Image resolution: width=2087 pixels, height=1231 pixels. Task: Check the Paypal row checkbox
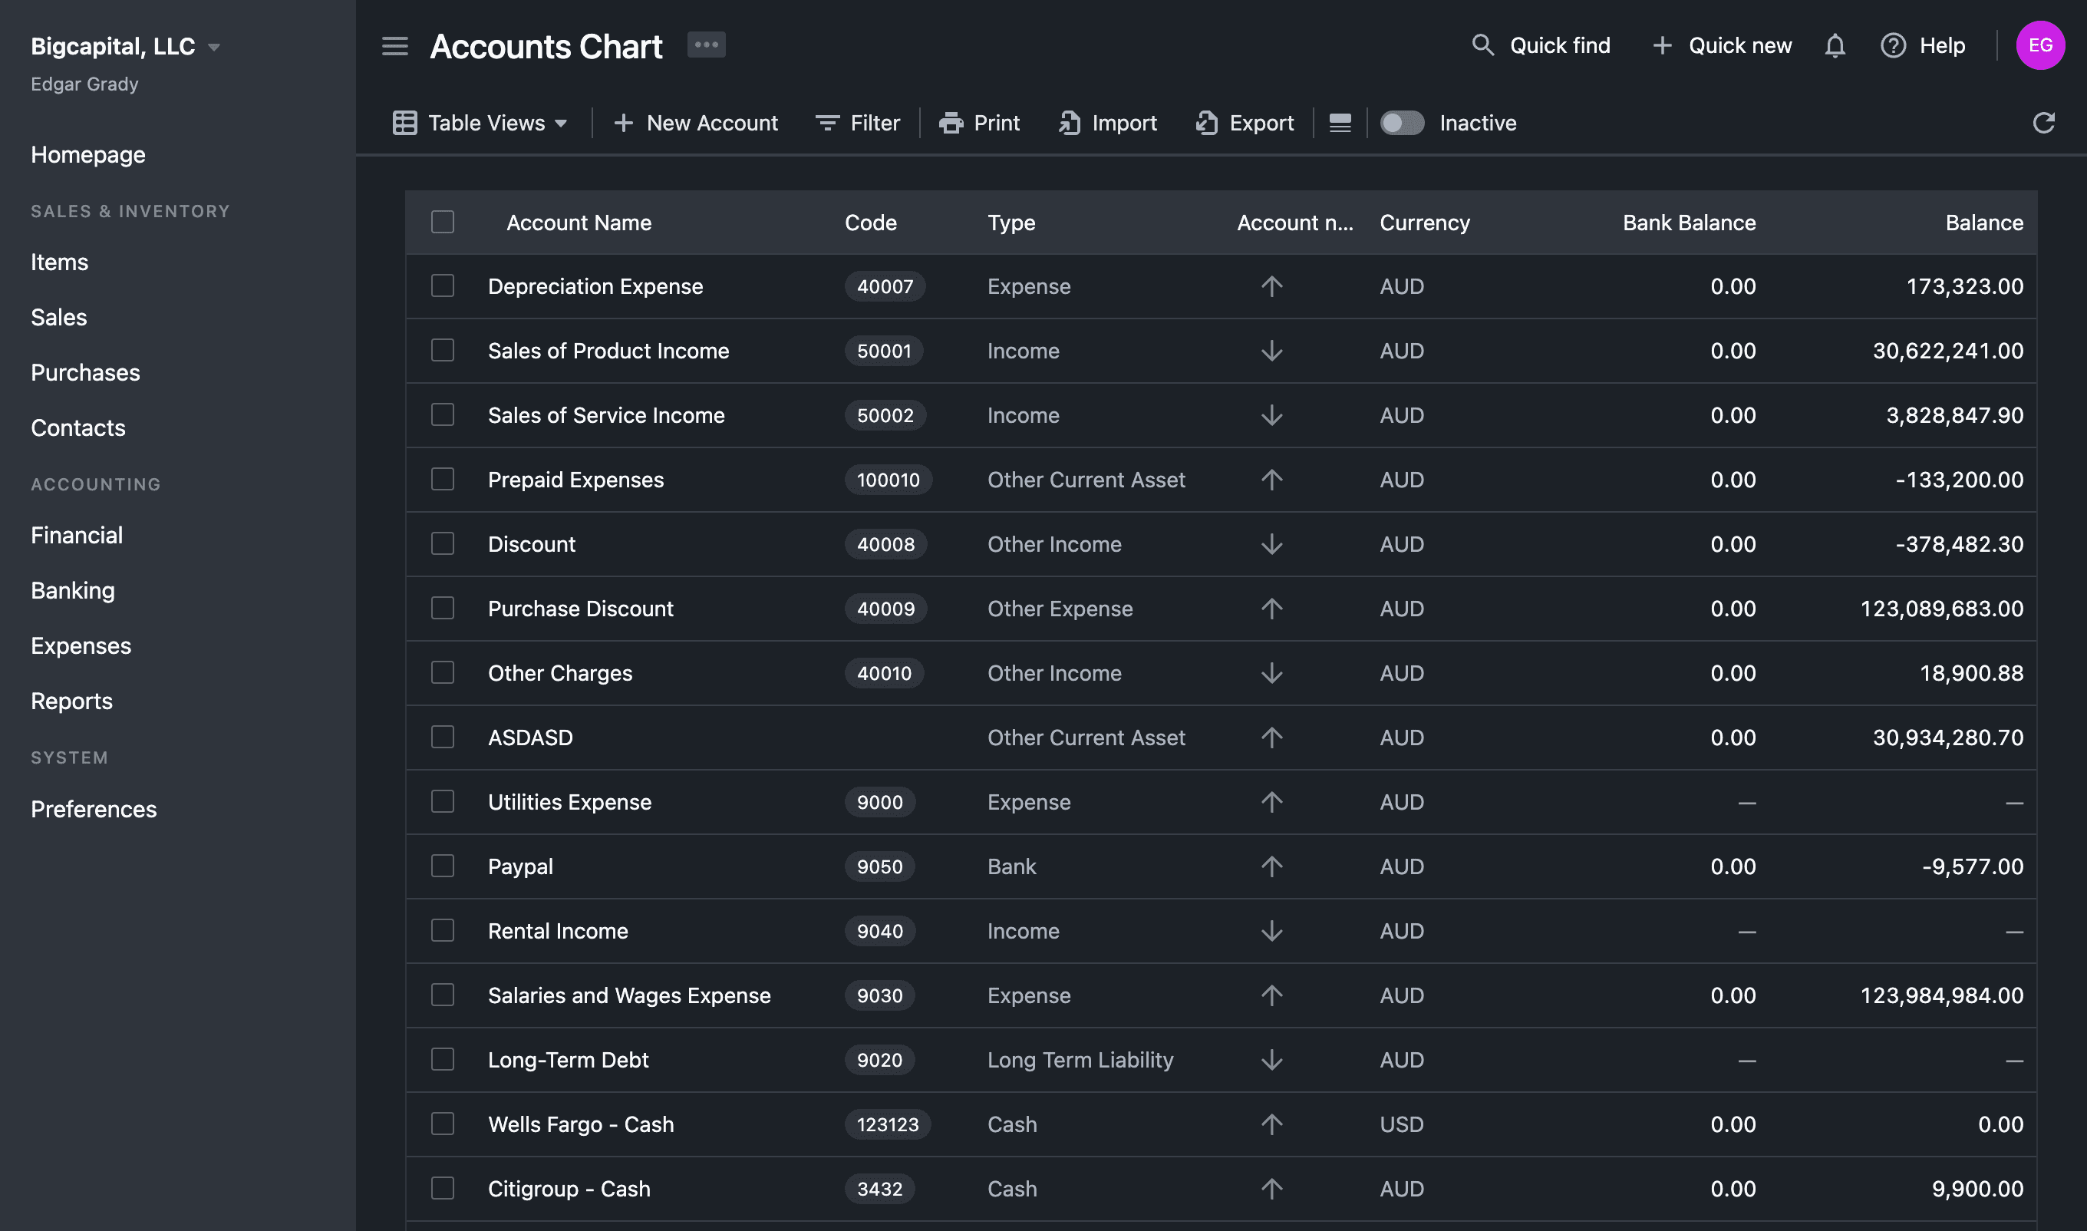point(443,866)
